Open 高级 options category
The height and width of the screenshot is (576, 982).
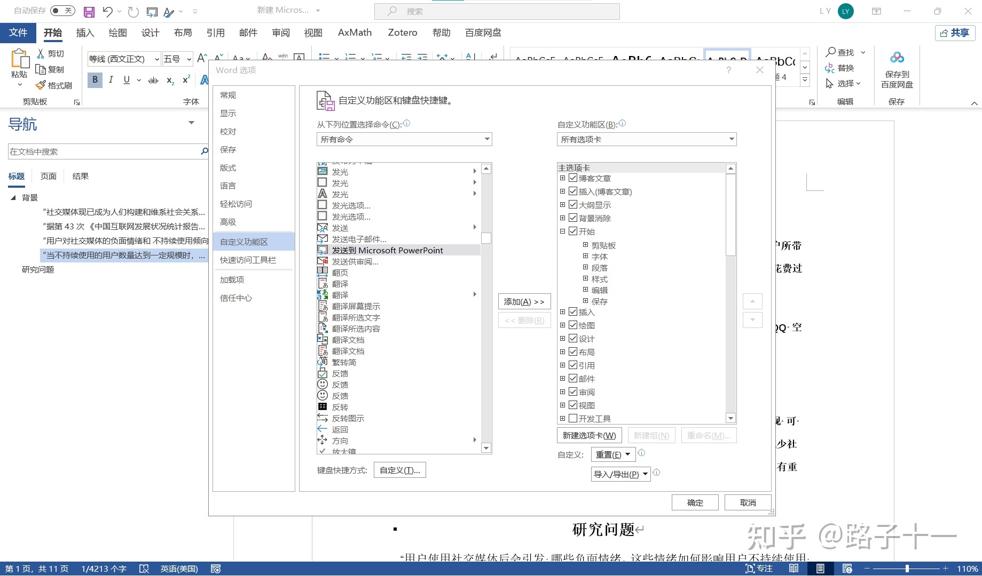pyautogui.click(x=254, y=222)
